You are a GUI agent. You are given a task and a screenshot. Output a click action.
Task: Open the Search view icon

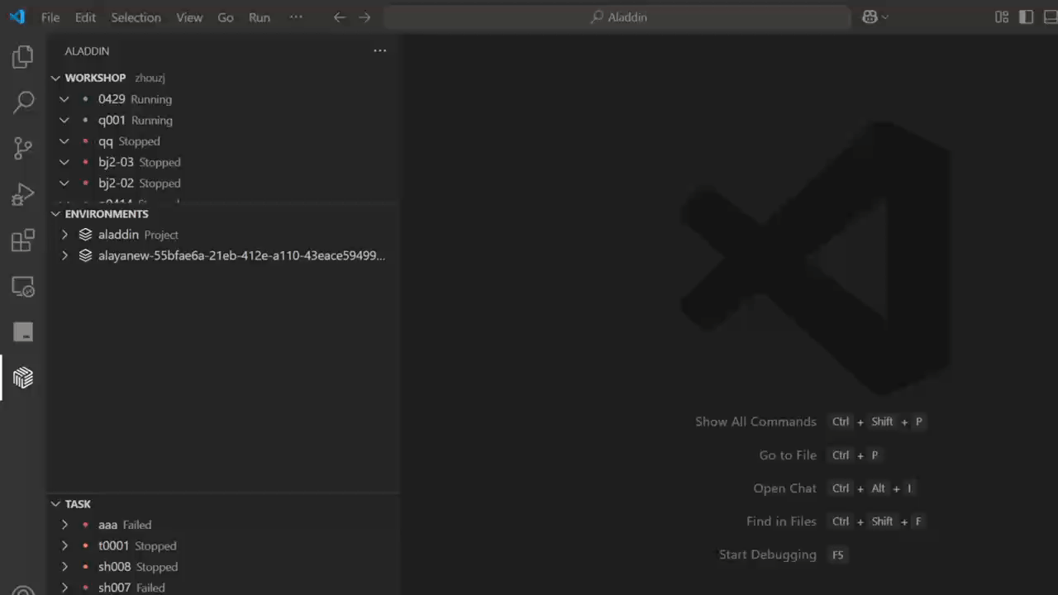pos(23,102)
